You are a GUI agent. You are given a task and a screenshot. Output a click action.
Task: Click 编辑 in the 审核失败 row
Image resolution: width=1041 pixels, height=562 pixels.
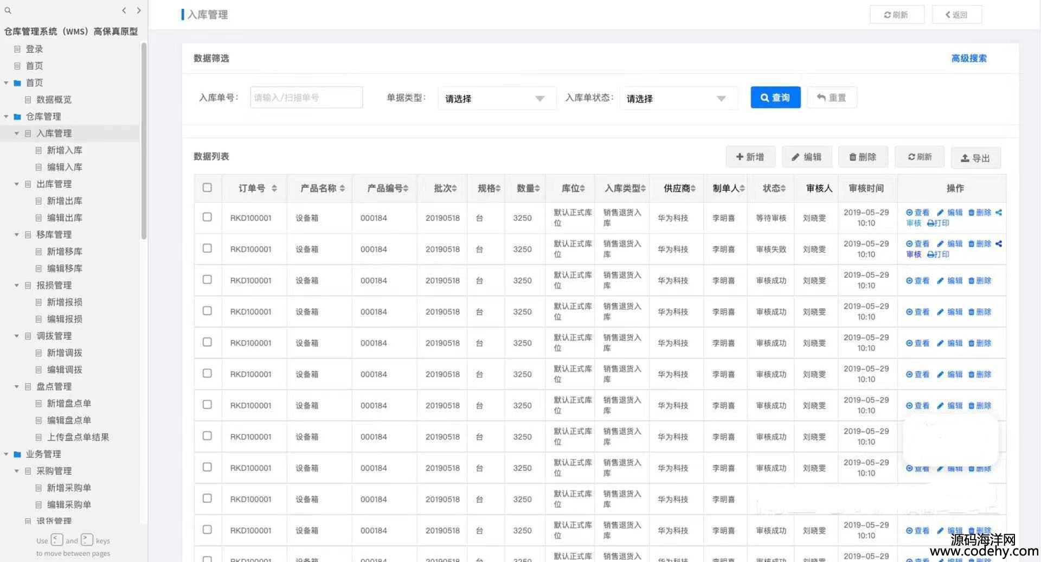(949, 244)
